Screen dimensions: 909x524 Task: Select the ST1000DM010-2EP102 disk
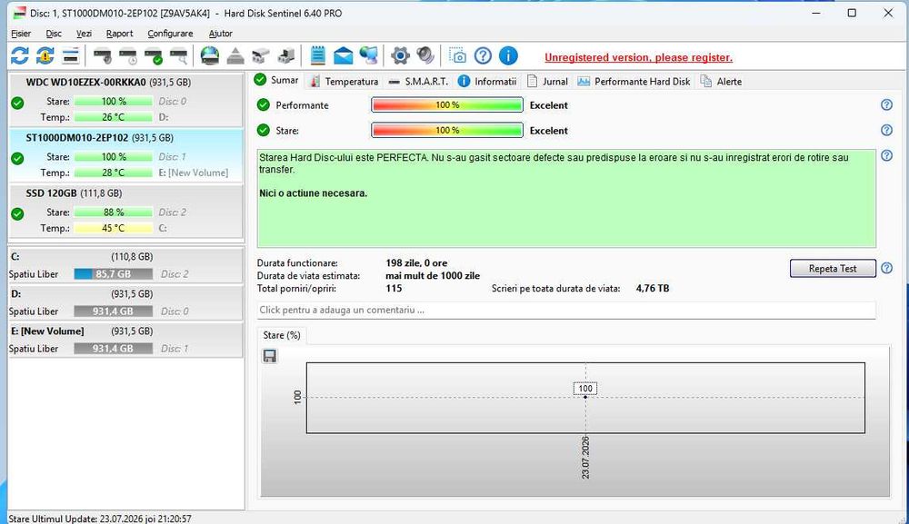point(125,155)
